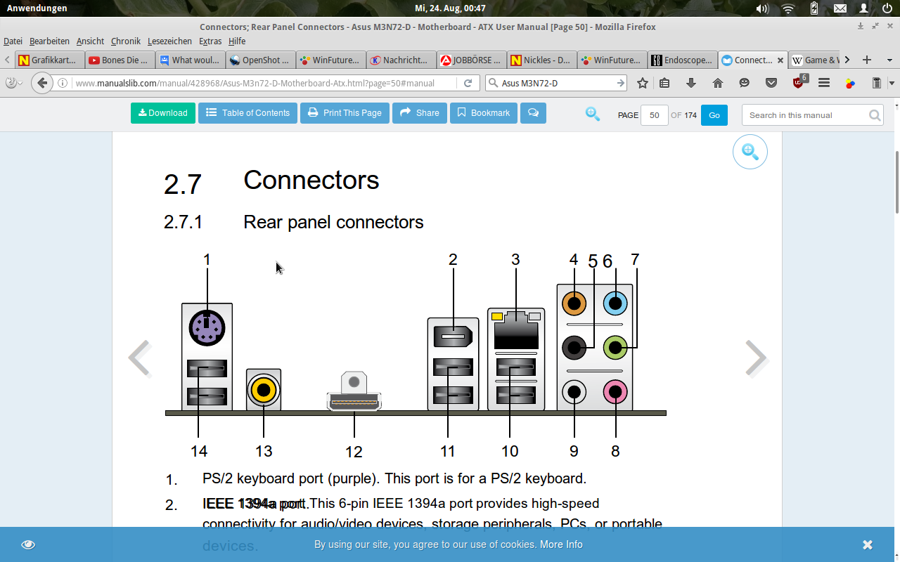Go to Firefox home page icon

point(718,83)
